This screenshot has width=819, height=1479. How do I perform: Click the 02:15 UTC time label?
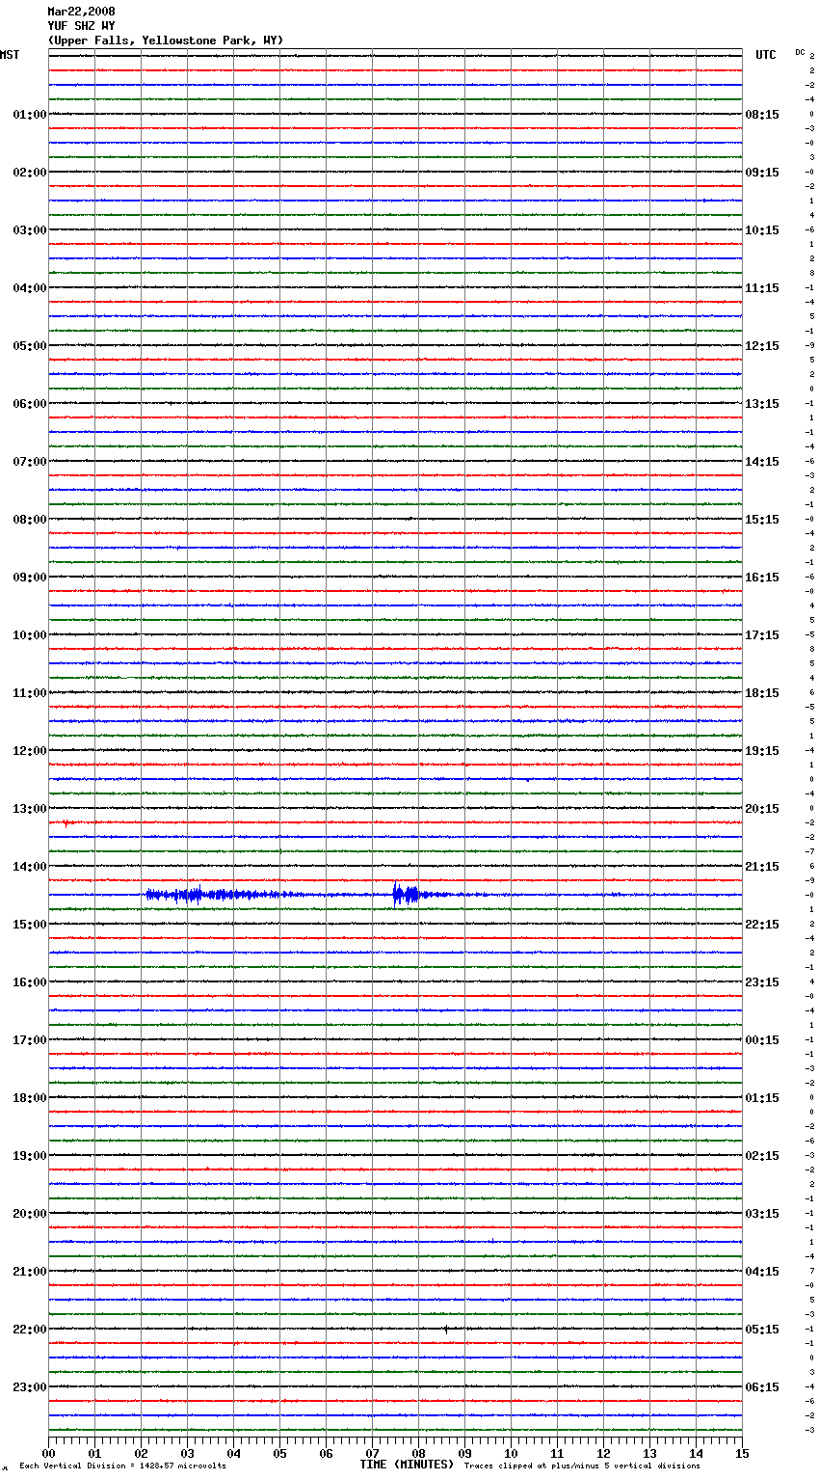click(x=762, y=1156)
